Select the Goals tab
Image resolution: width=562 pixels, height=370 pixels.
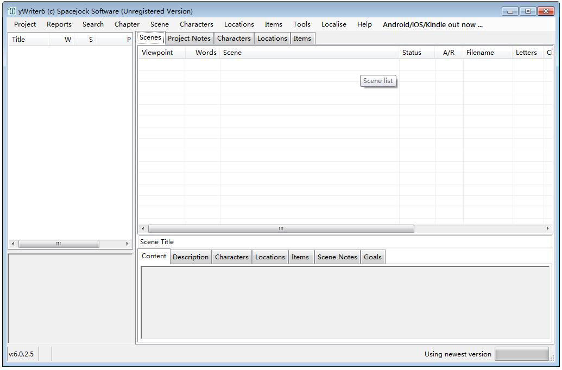click(x=372, y=257)
